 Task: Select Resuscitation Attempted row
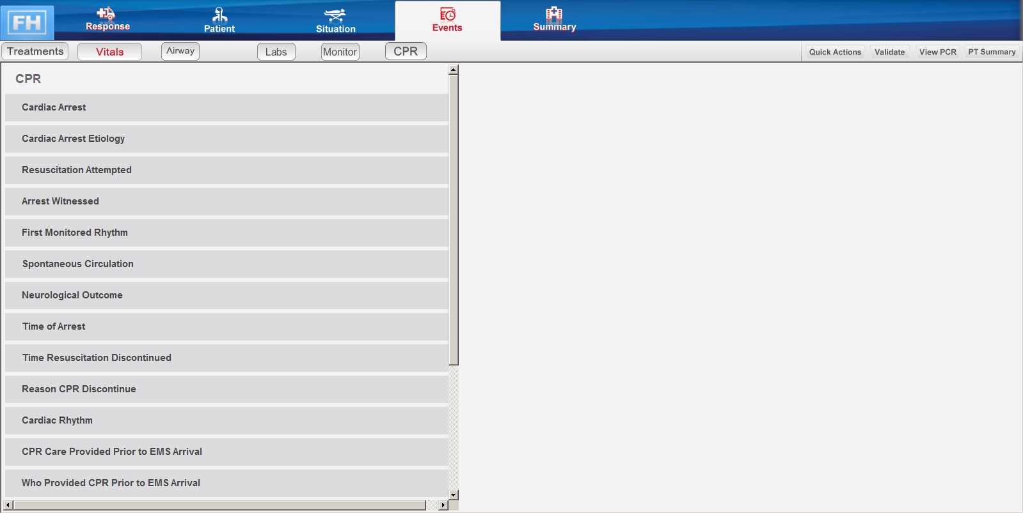point(226,170)
